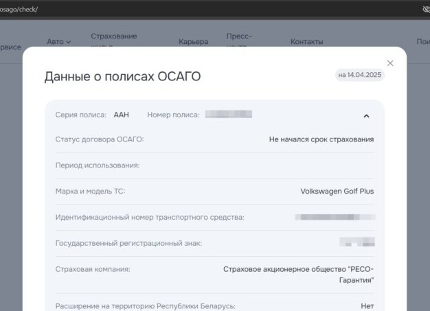Select the insurer name РЕСО-Гарантия
Viewport: 430px width, 311px height.
coord(298,275)
